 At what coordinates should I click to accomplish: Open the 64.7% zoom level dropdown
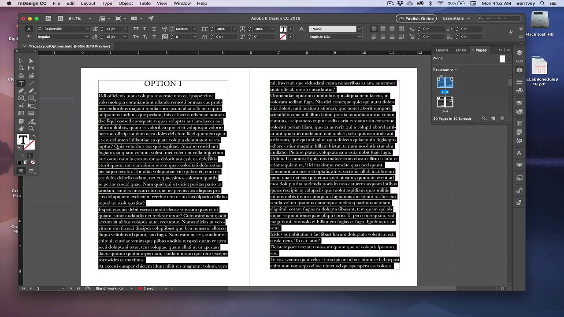[x=90, y=18]
